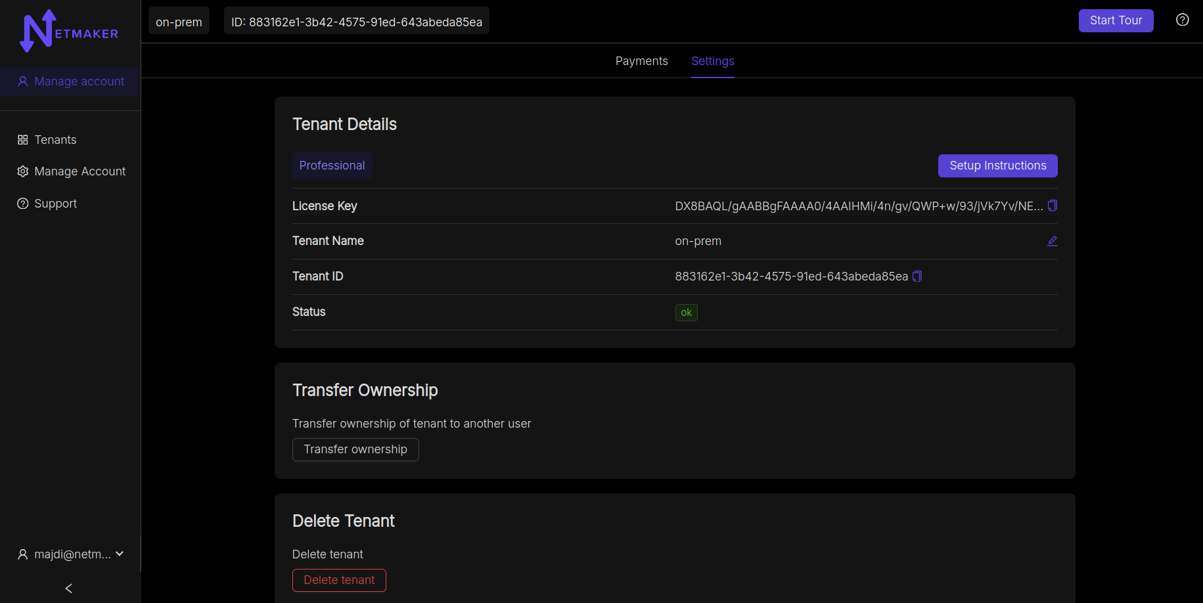Viewport: 1203px width, 603px height.
Task: Click the red Delete tenant button
Action: click(x=339, y=580)
